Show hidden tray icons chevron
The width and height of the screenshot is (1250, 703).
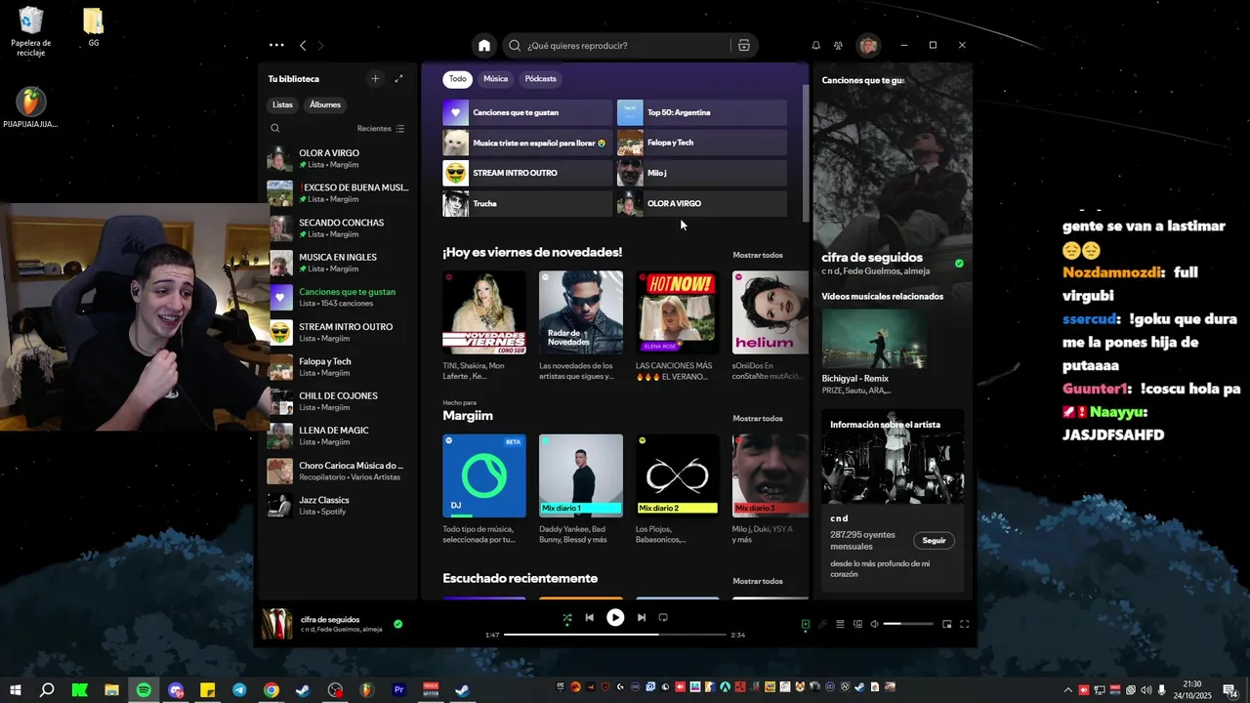point(1067,690)
